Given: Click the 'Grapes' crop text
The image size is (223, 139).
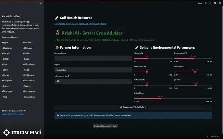Looking at the screenshot, I should point(27,59).
